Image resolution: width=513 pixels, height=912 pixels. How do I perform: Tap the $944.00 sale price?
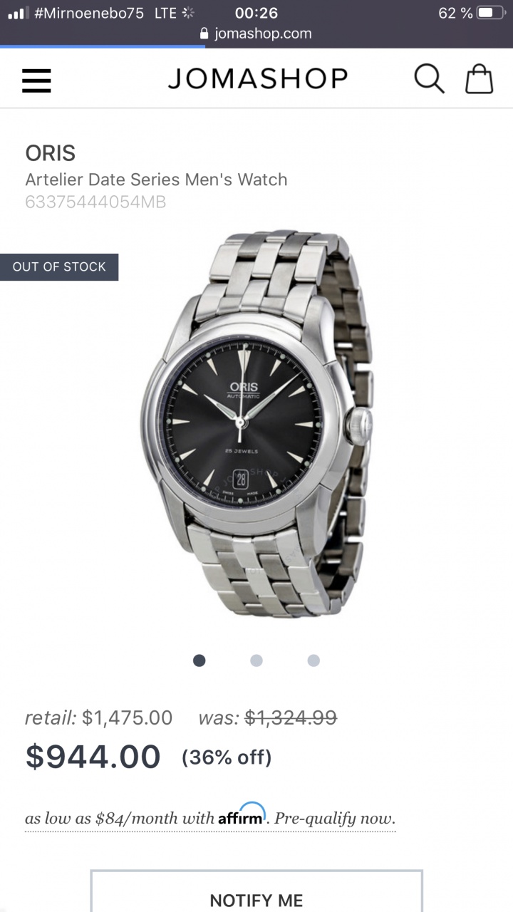(x=93, y=756)
